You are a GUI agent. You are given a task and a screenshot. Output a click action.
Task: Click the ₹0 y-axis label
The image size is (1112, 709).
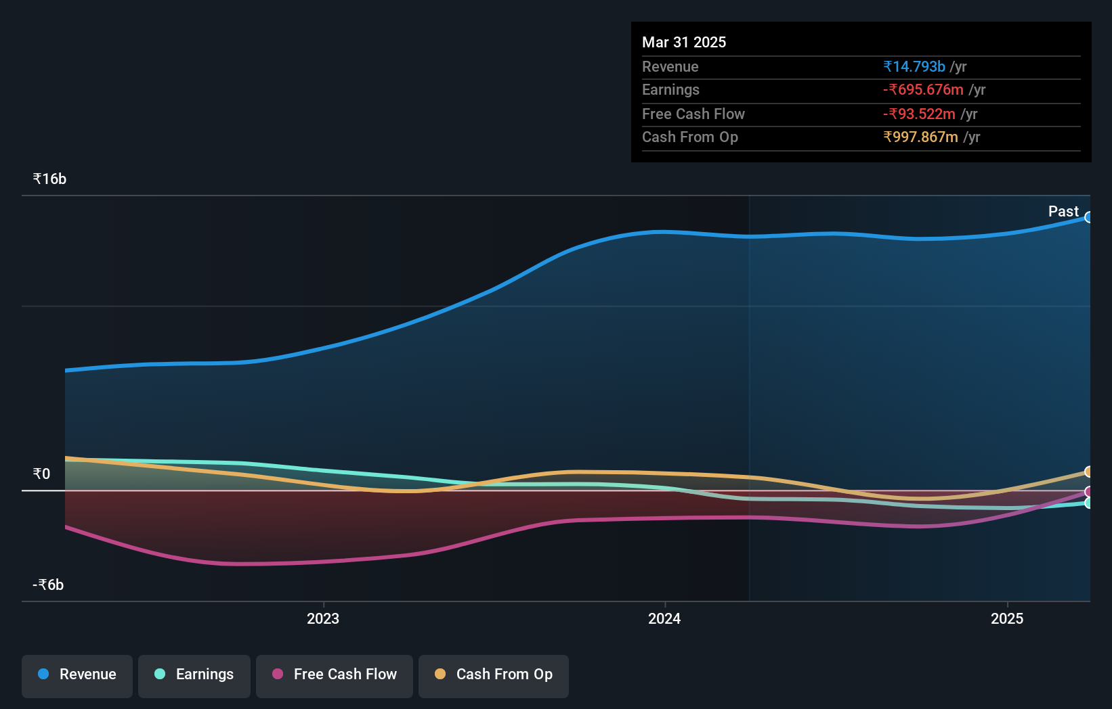[x=41, y=474]
